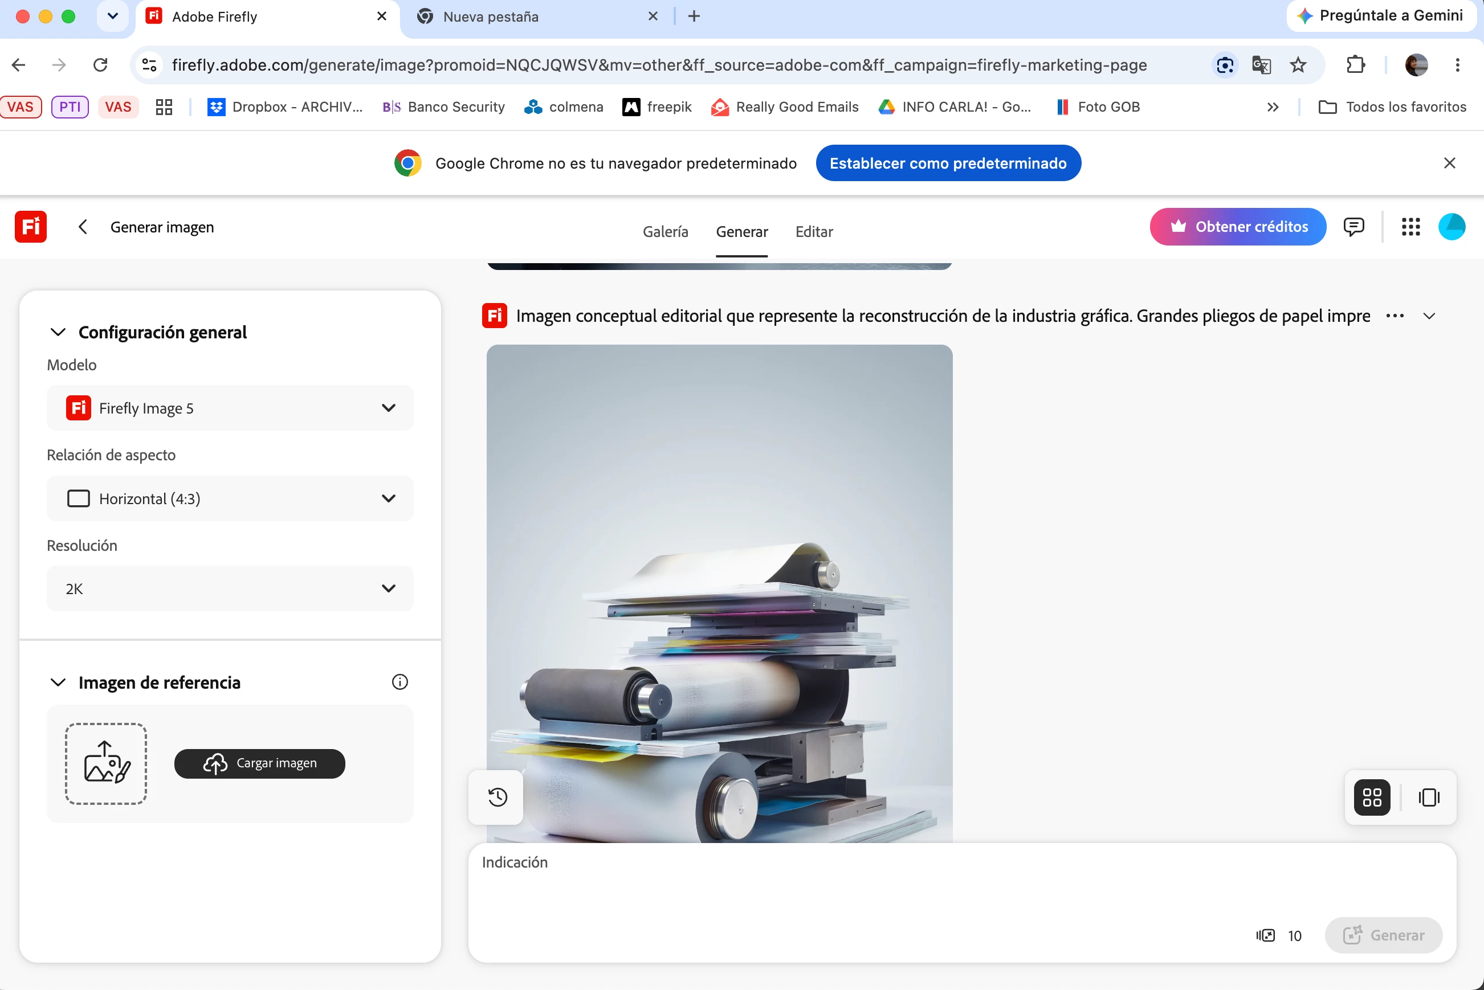Screen dimensions: 1484x990
Task: Open the 2K resolution dropdown
Action: (230, 588)
